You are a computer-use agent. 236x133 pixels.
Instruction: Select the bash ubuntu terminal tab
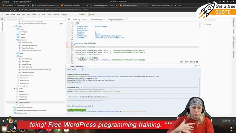[x=77, y=66]
